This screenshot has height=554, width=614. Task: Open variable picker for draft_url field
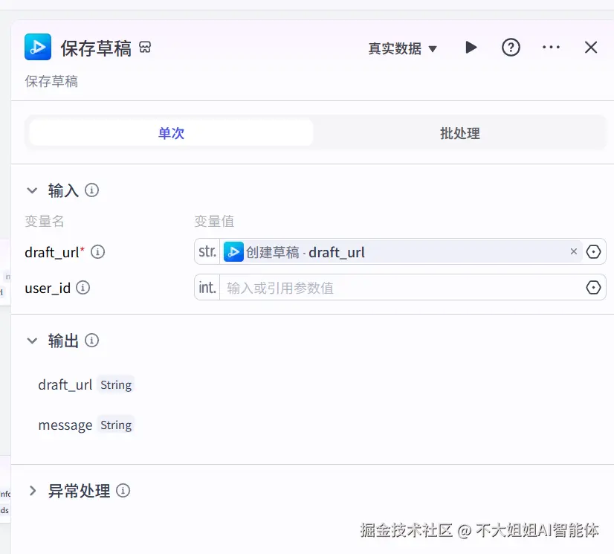[x=593, y=251]
